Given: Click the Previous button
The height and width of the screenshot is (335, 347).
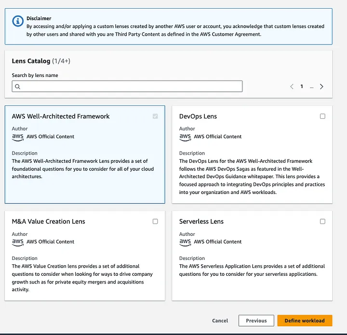Looking at the screenshot, I should 256,321.
